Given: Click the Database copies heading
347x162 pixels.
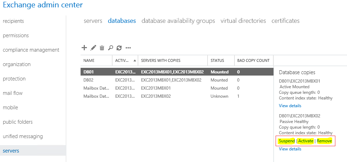Looking at the screenshot, I should 297,72.
